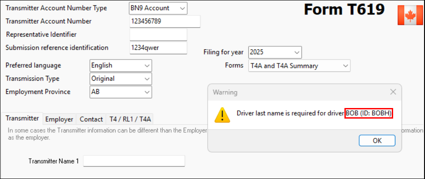Switch to the Contact tab
The image size is (425, 179).
(x=91, y=119)
